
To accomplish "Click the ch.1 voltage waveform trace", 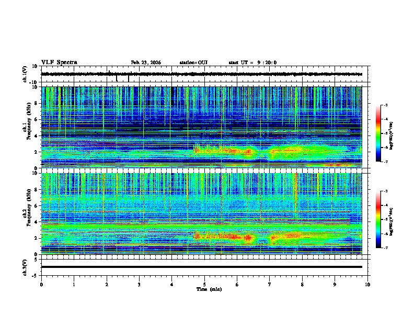I will (201, 74).
